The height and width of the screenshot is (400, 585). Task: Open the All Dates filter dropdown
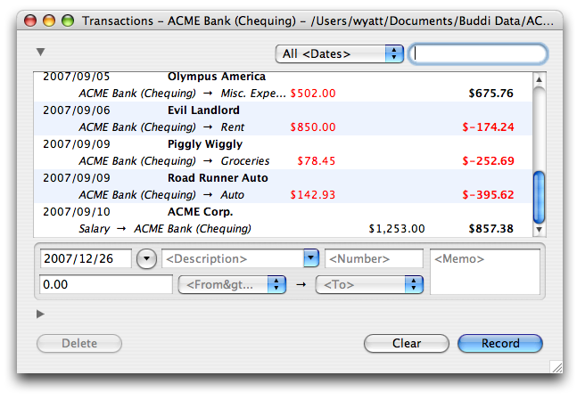tap(340, 54)
